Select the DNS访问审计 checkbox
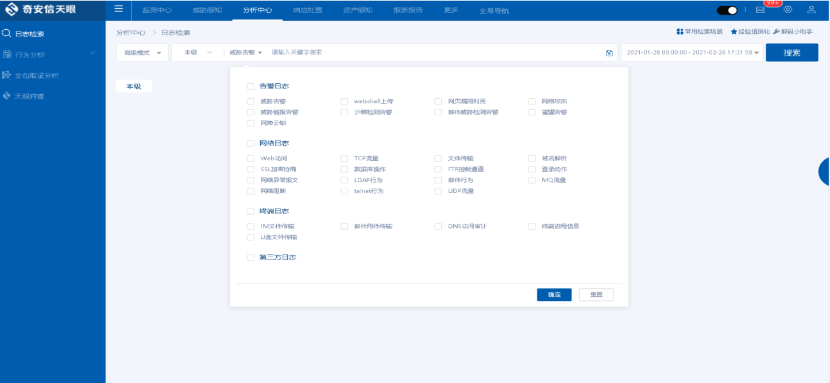 (438, 226)
